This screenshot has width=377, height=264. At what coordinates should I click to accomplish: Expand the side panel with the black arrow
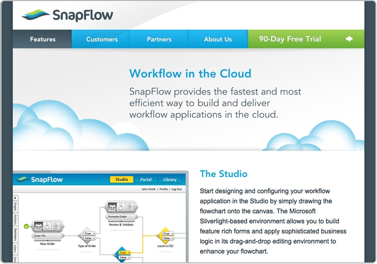[15, 198]
